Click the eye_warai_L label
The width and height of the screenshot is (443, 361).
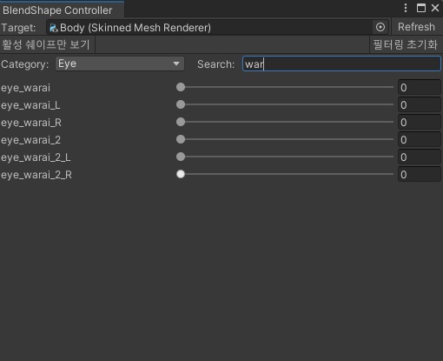(x=30, y=105)
